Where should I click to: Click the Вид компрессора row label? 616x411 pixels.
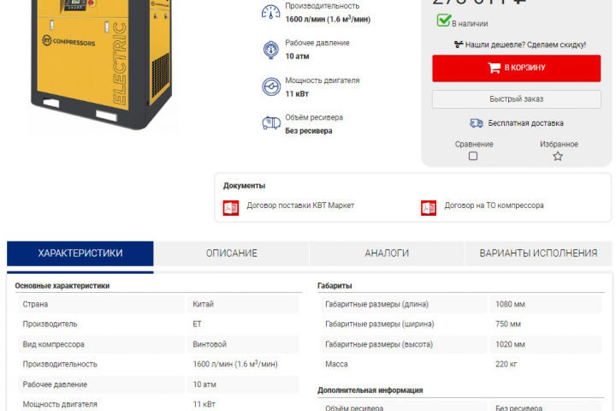pyautogui.click(x=53, y=344)
